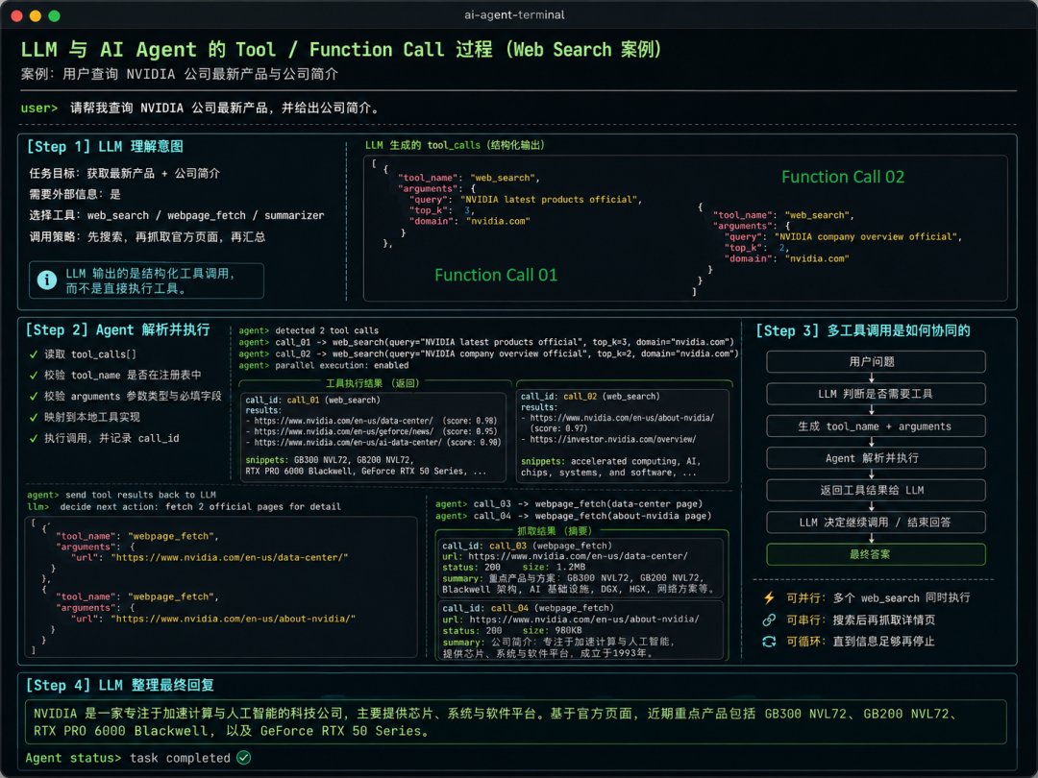Click the text "LLM 生成的 tool_calls (结构化输出)"
This screenshot has width=1038, height=778.
click(455, 145)
